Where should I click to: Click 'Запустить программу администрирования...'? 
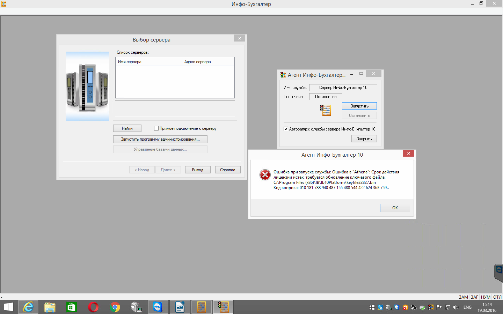tap(160, 139)
